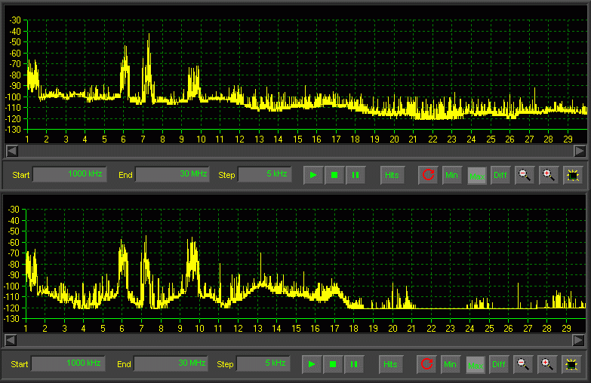Pause the sweep in the upper panel
Image resolution: width=591 pixels, height=383 pixels.
356,175
